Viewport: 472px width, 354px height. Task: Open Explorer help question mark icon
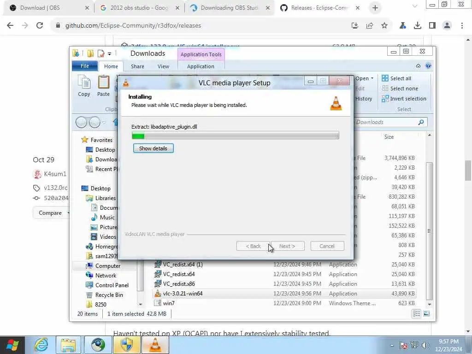click(428, 66)
